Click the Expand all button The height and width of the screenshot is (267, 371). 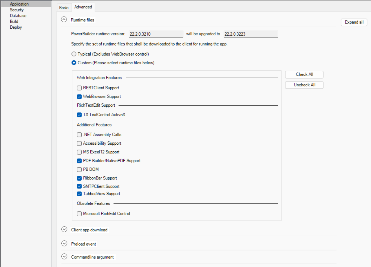click(x=354, y=22)
